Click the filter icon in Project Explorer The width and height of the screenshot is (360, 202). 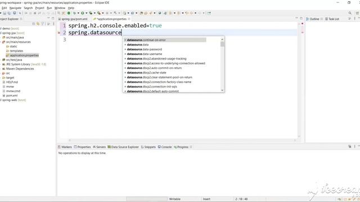point(43,24)
